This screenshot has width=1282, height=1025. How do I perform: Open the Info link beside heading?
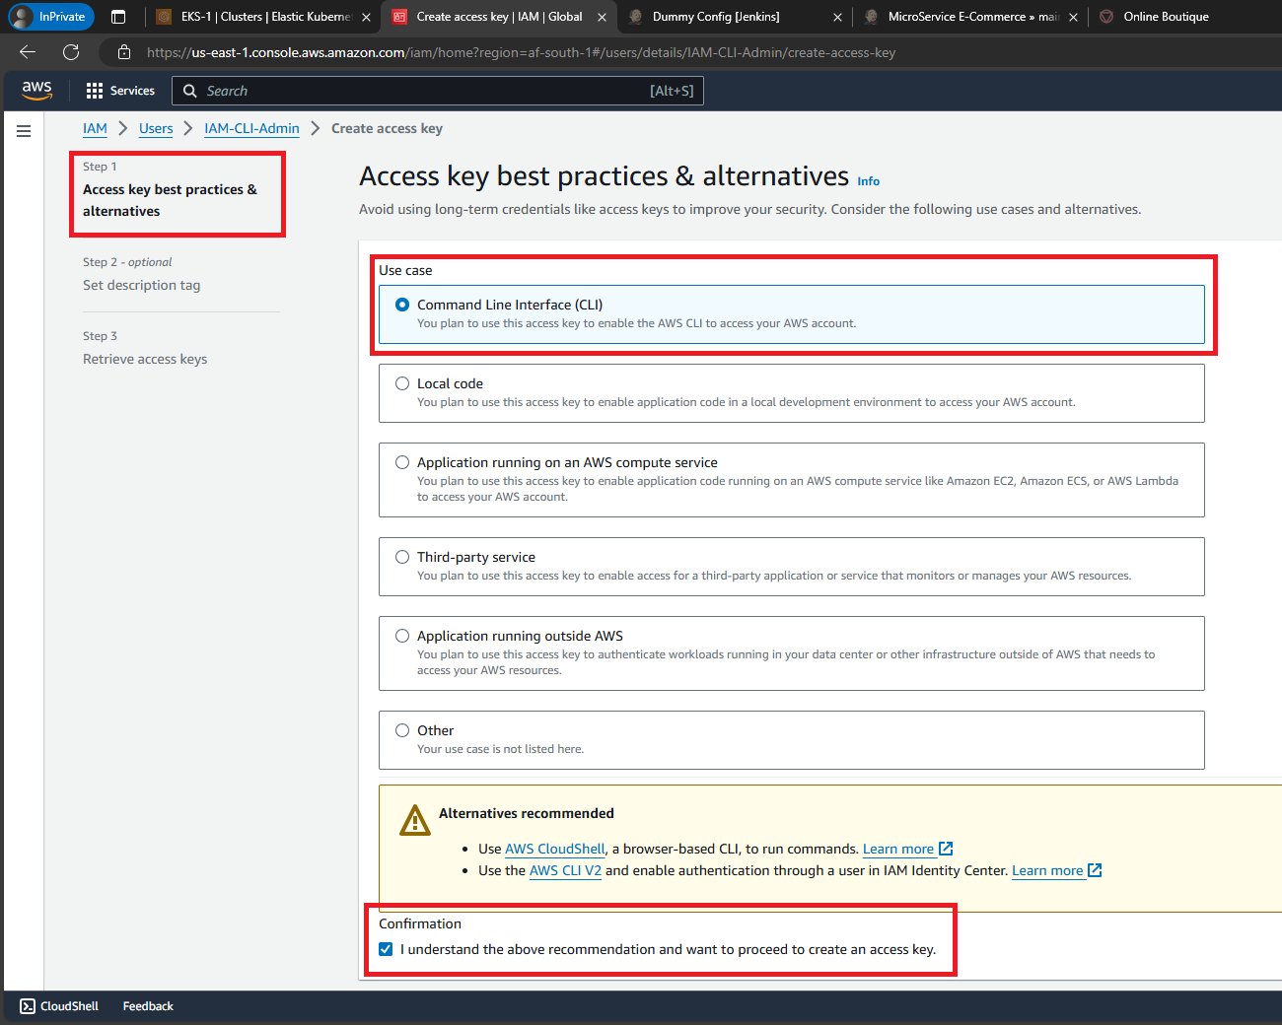point(868,181)
